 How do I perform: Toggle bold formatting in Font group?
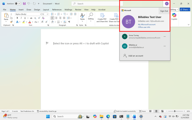tap(17, 18)
